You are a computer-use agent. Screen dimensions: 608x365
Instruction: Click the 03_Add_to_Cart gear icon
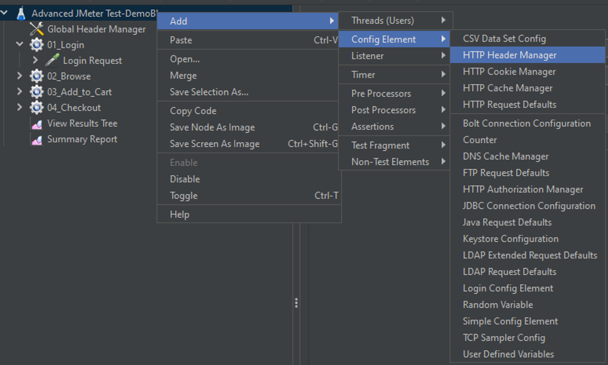[36, 92]
